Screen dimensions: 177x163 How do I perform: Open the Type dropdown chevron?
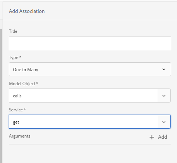click(164, 69)
